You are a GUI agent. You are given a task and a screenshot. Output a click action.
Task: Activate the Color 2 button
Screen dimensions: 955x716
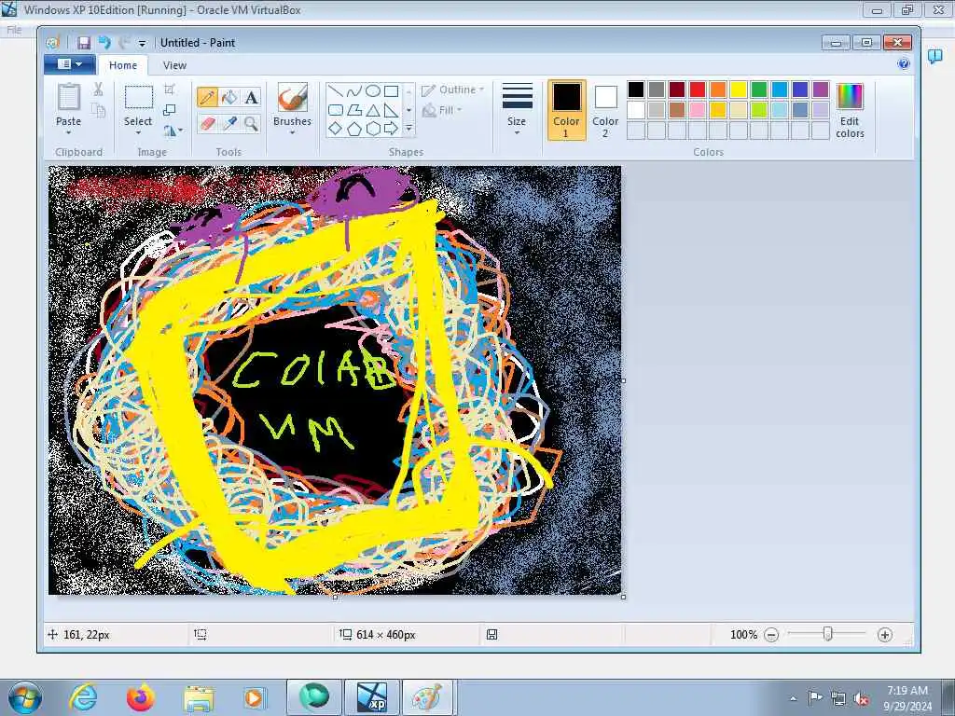point(605,110)
